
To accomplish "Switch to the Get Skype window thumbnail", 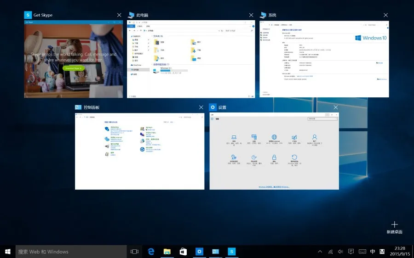I will [x=74, y=59].
